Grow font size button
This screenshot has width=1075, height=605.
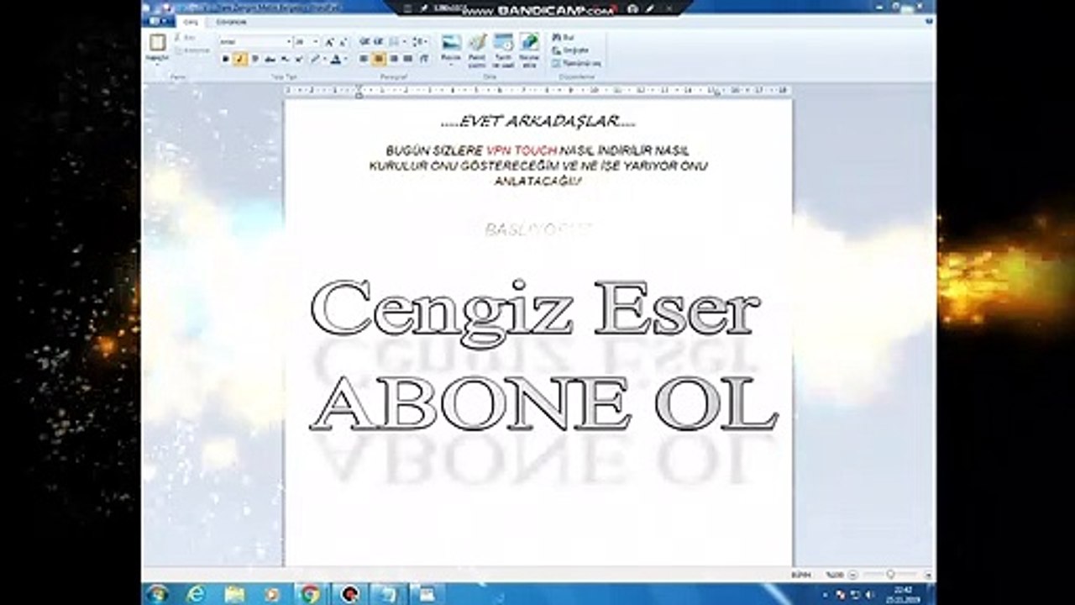pyautogui.click(x=329, y=41)
